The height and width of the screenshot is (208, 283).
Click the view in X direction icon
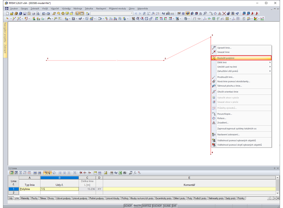tap(157, 19)
